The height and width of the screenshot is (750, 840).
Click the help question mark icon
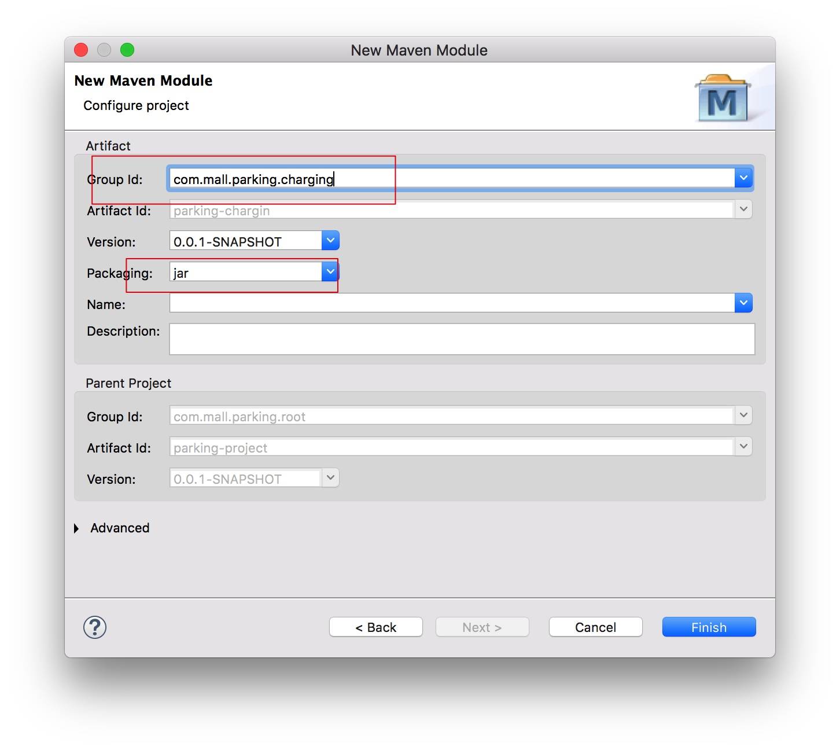tap(95, 627)
